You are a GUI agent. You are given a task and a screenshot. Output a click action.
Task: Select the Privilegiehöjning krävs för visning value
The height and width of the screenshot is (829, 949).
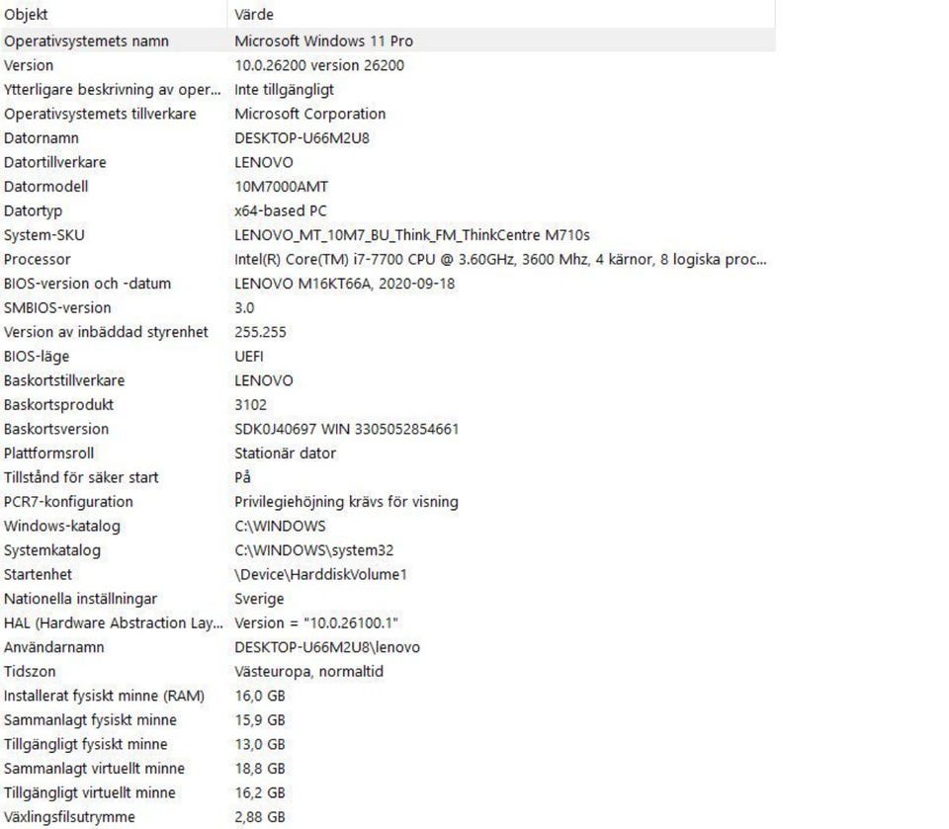[346, 502]
